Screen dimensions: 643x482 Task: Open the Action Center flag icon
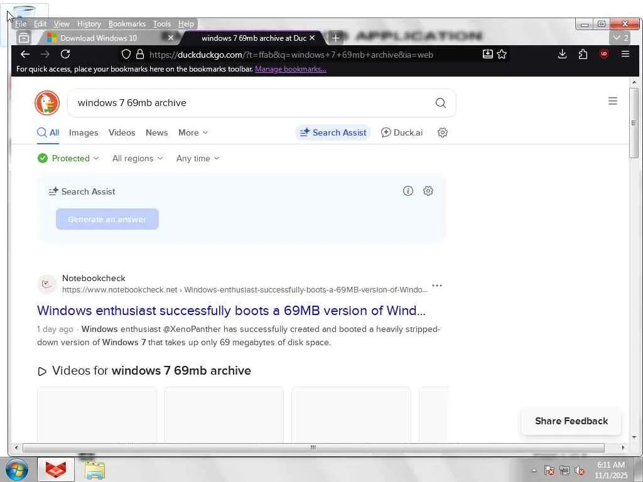tap(549, 471)
